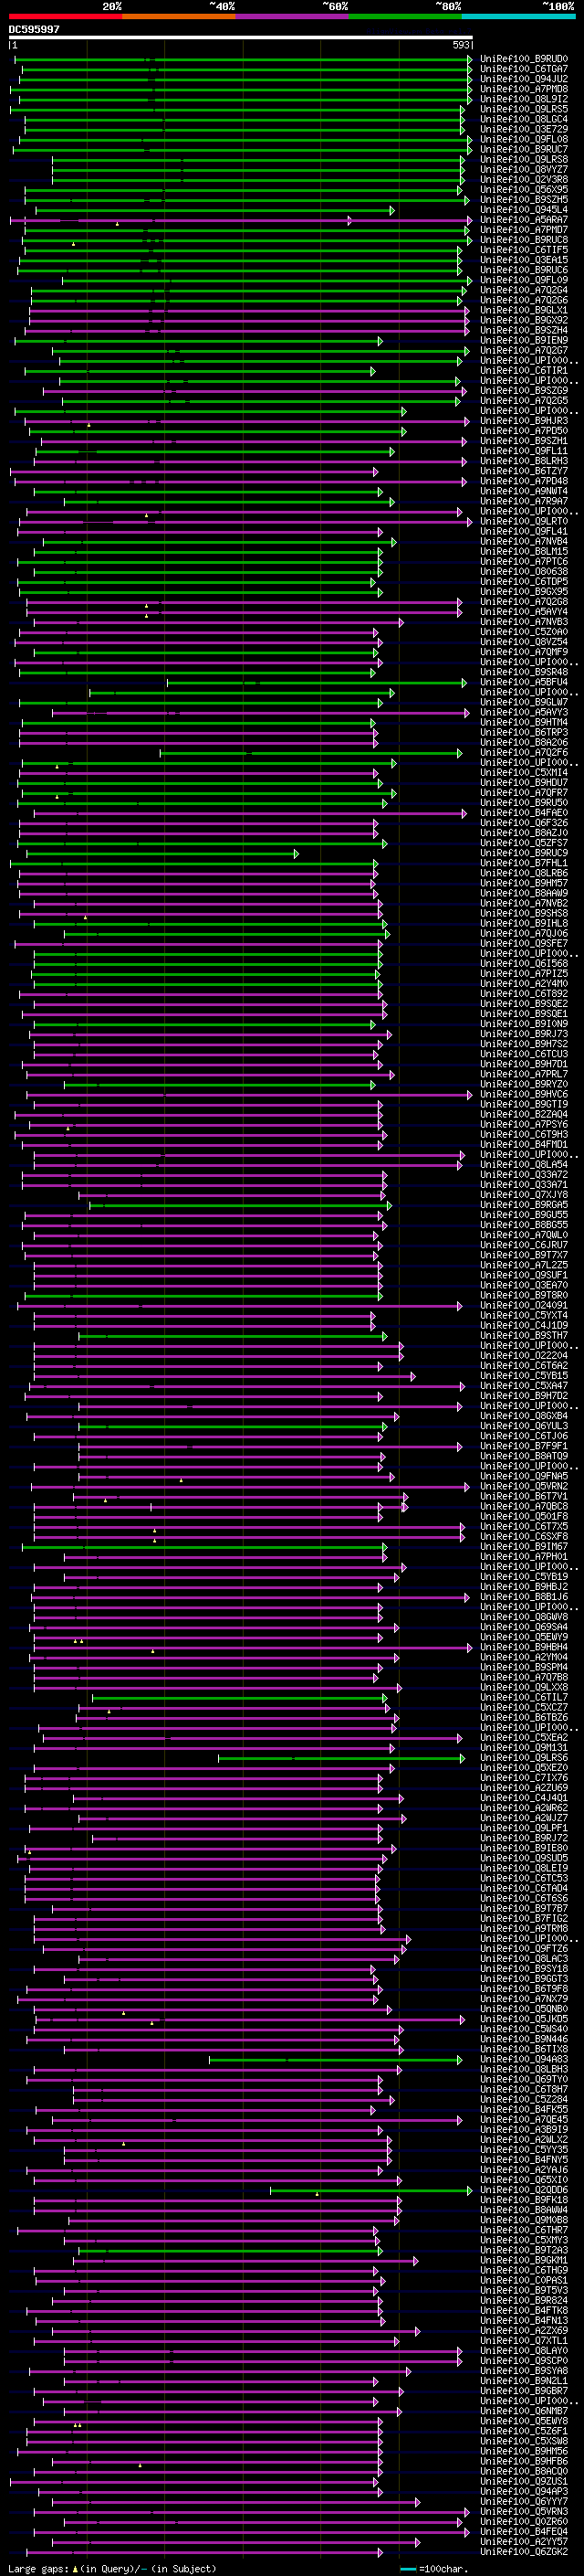Click the purple ~60% identity legend segment
The image size is (584, 2576).
(x=291, y=16)
